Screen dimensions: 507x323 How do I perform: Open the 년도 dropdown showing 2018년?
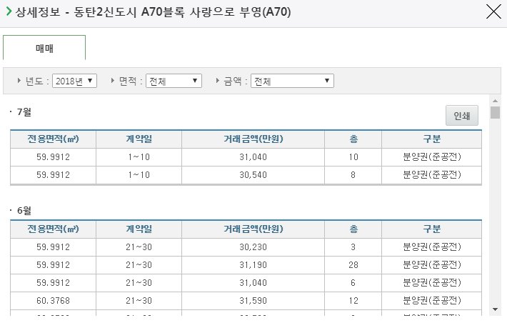point(74,81)
